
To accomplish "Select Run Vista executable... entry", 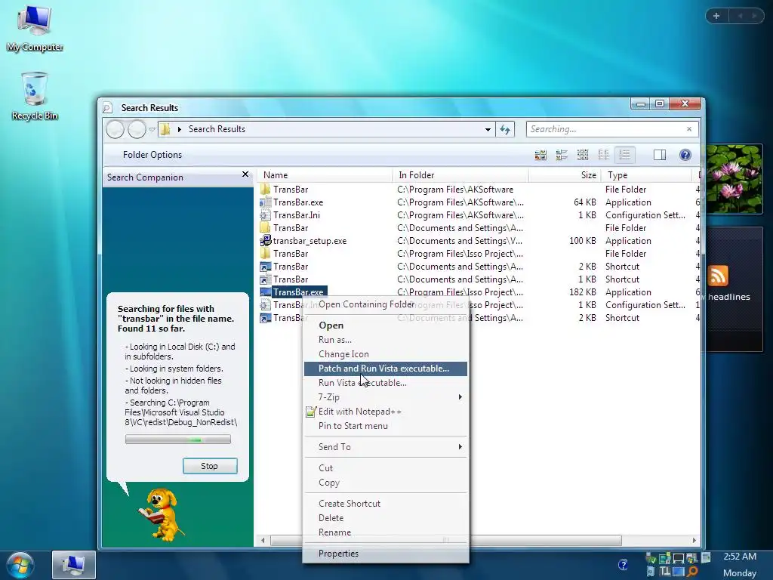I will (386, 383).
